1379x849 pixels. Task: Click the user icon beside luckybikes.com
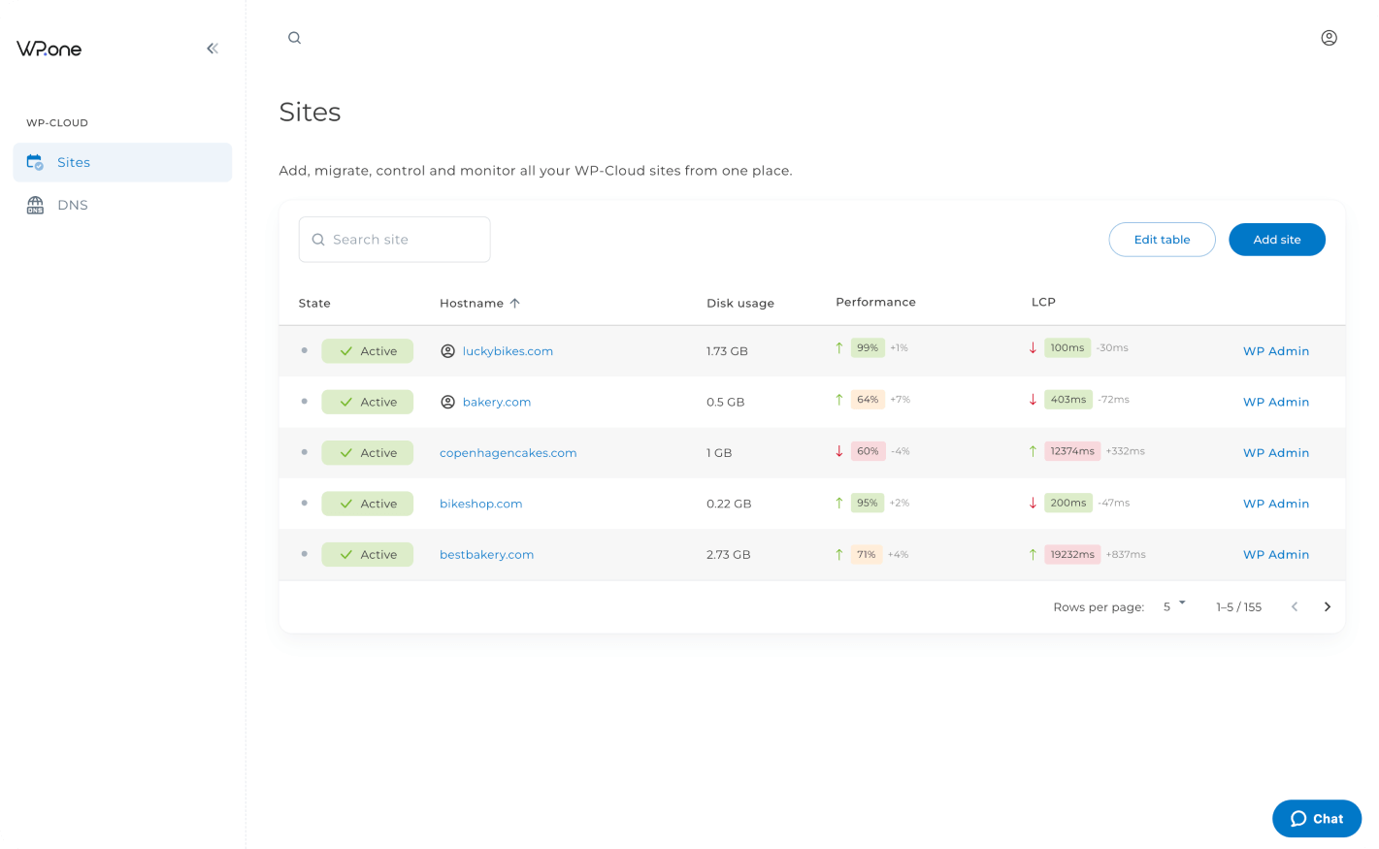(447, 351)
